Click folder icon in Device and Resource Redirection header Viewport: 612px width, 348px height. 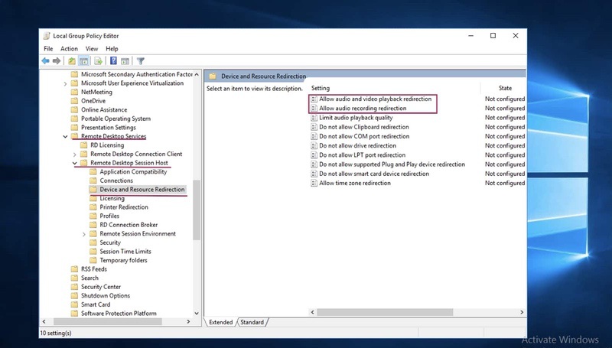point(213,76)
